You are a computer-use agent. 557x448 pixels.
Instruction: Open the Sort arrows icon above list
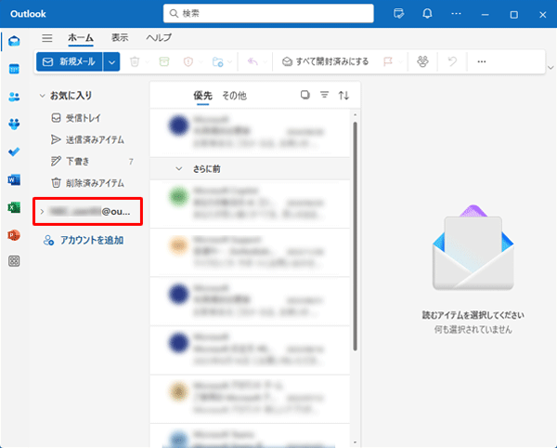pyautogui.click(x=343, y=95)
